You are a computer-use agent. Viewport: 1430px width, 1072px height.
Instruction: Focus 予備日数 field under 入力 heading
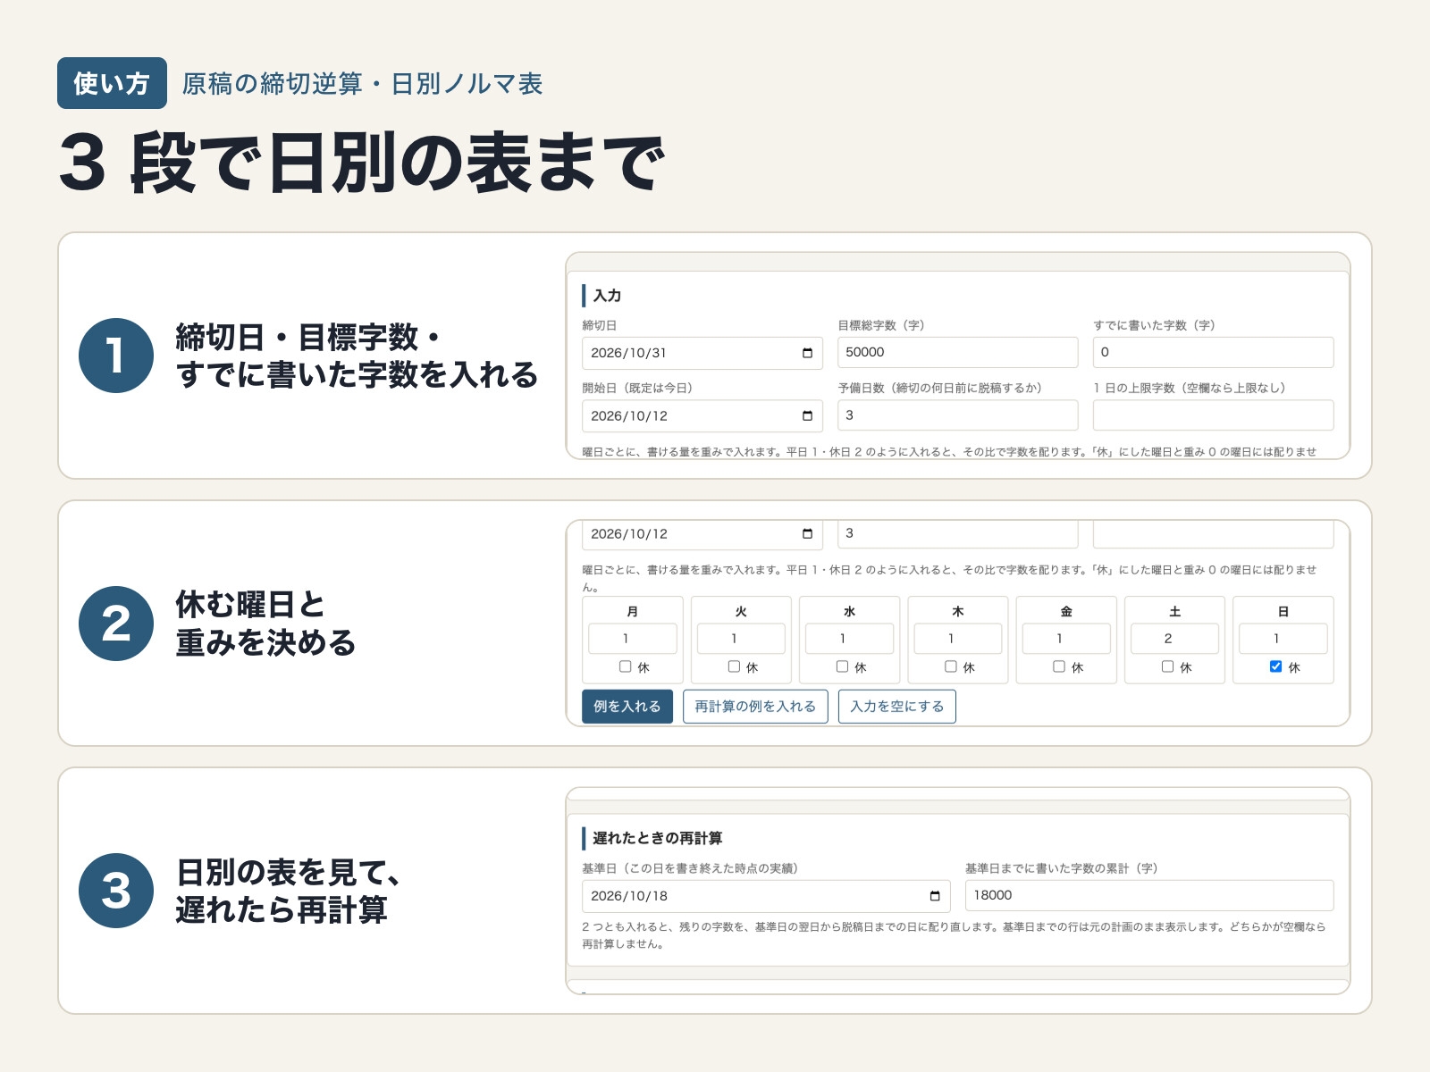click(x=958, y=415)
